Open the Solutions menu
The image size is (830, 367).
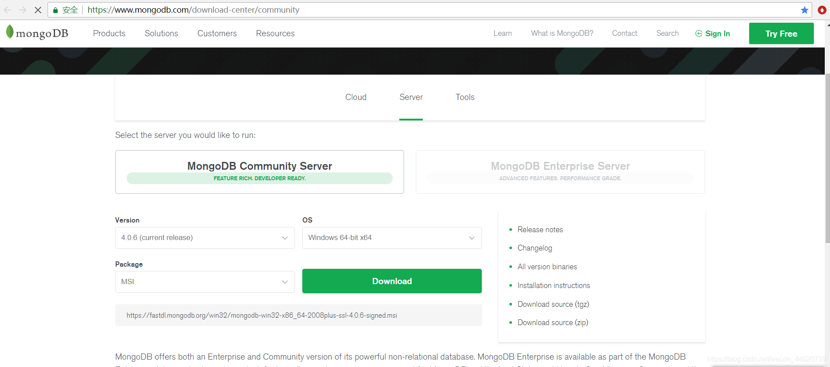coord(161,34)
